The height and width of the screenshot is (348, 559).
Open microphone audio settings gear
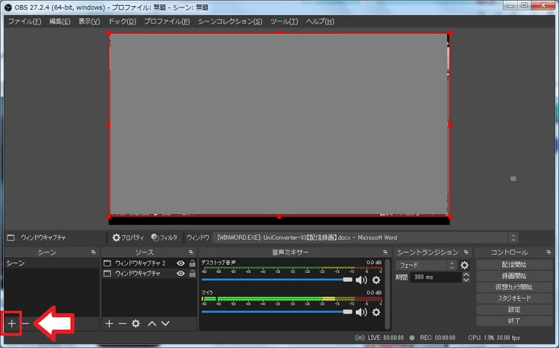[x=377, y=312]
